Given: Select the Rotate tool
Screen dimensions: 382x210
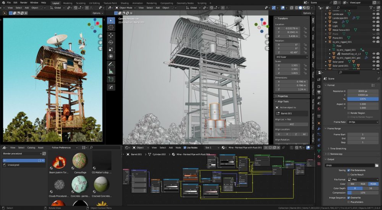Looking at the screenshot, I should (111, 42).
